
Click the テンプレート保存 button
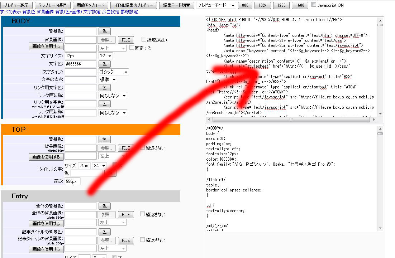tap(52, 5)
